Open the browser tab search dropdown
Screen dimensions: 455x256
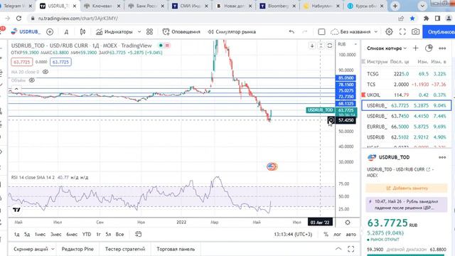coord(422,6)
